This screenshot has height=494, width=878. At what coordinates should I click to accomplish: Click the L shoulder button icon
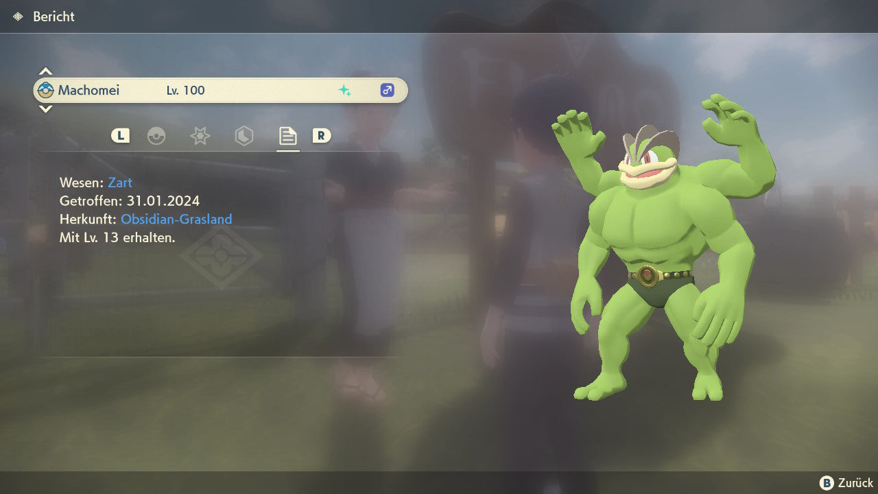(x=120, y=136)
